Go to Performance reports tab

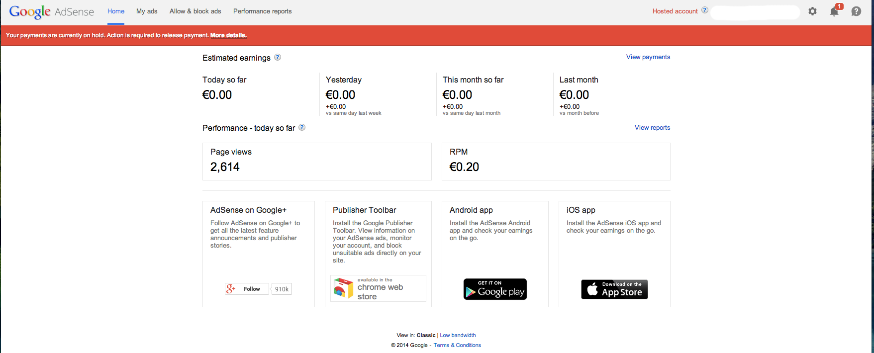click(262, 11)
